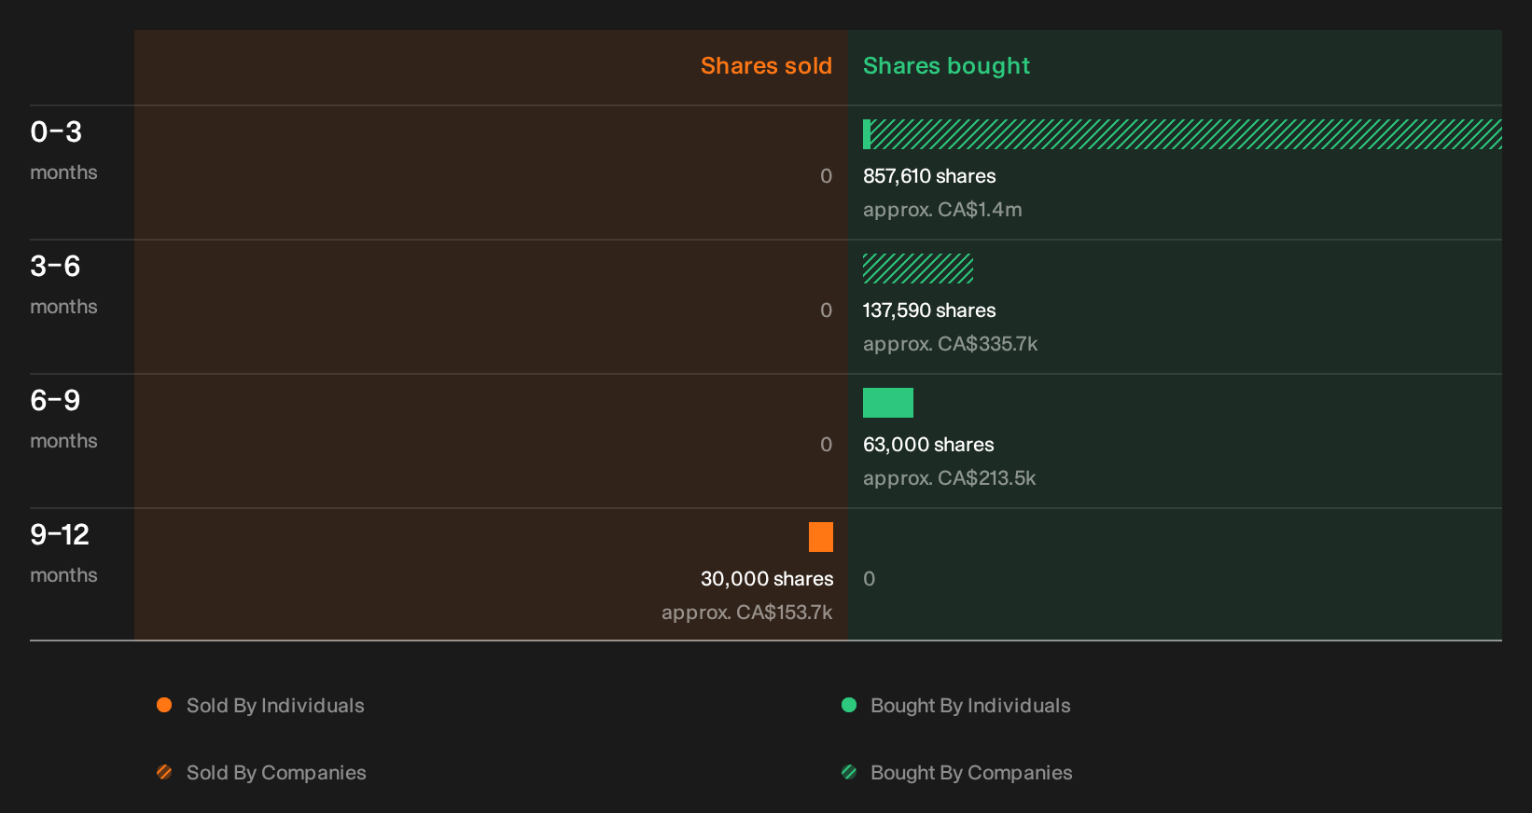Click the 0-3 row label
Screen dimensions: 1532x813
pos(56,132)
